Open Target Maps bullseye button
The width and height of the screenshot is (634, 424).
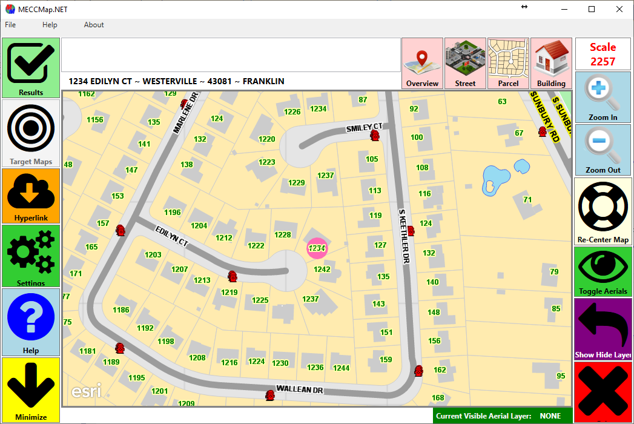[x=31, y=133]
